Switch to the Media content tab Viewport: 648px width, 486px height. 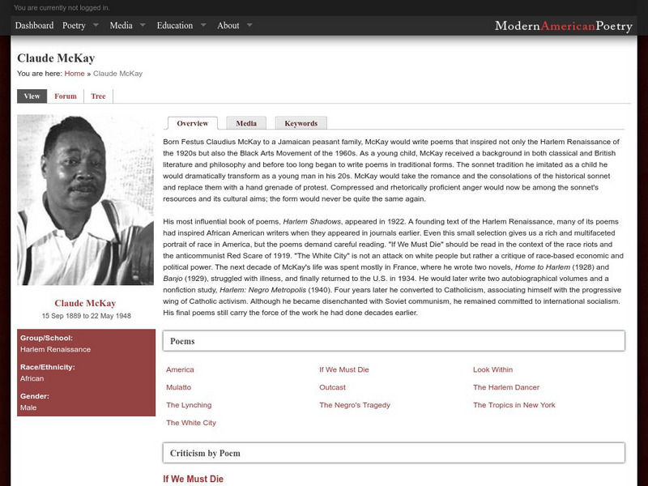246,123
